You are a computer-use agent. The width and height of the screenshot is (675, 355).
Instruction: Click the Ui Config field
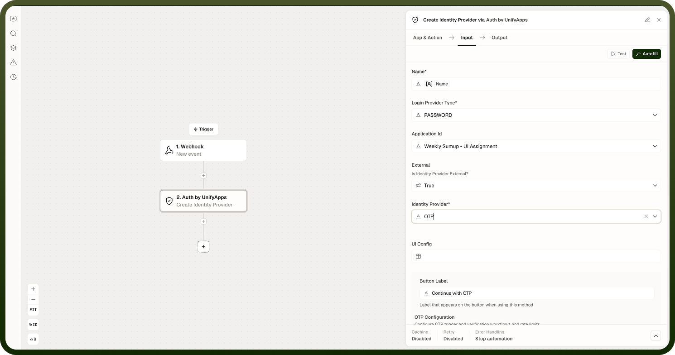(536, 256)
